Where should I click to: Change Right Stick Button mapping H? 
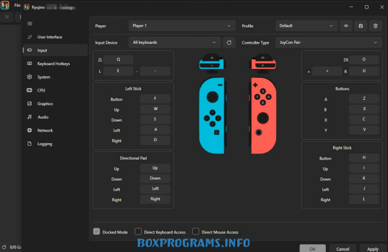pyautogui.click(x=363, y=158)
